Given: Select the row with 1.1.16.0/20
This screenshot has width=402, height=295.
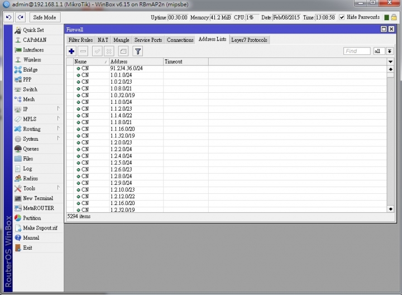Looking at the screenshot, I should pyautogui.click(x=226, y=129).
